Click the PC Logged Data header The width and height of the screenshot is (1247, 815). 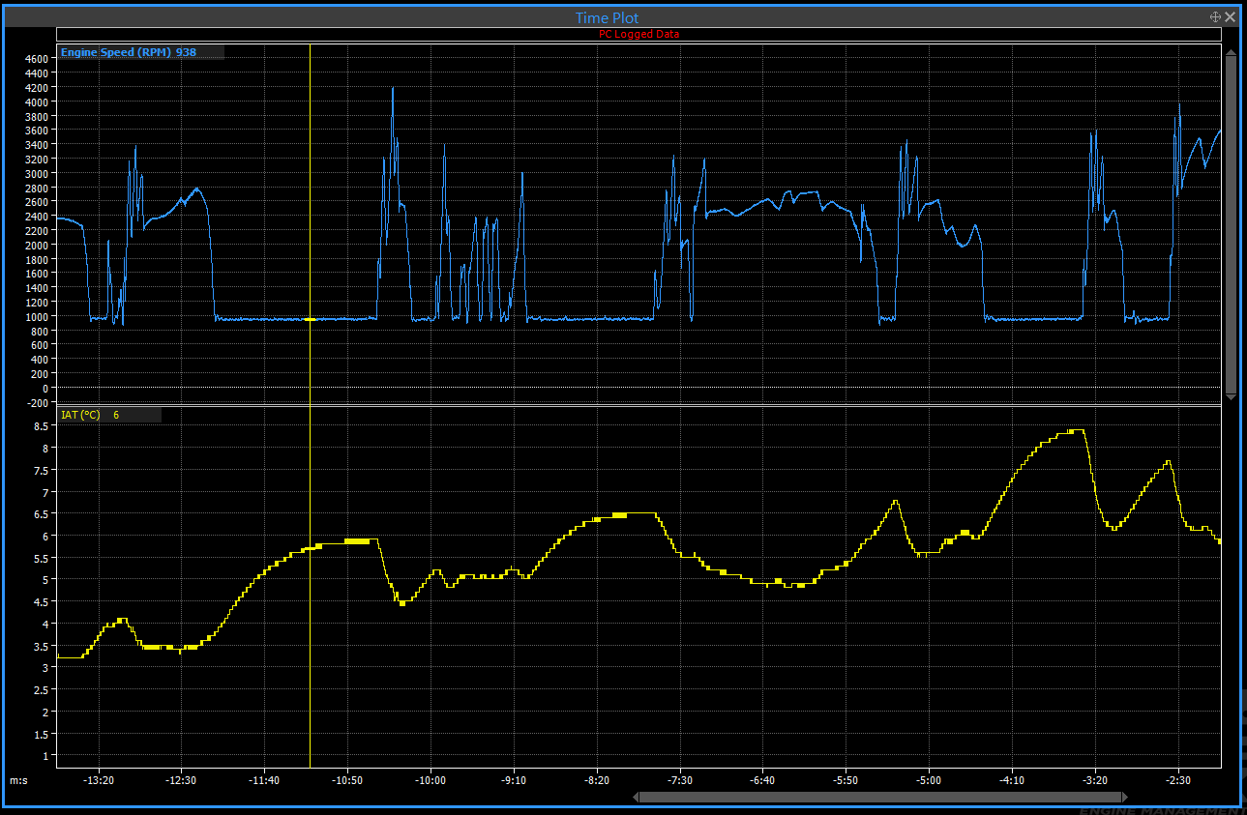point(638,34)
